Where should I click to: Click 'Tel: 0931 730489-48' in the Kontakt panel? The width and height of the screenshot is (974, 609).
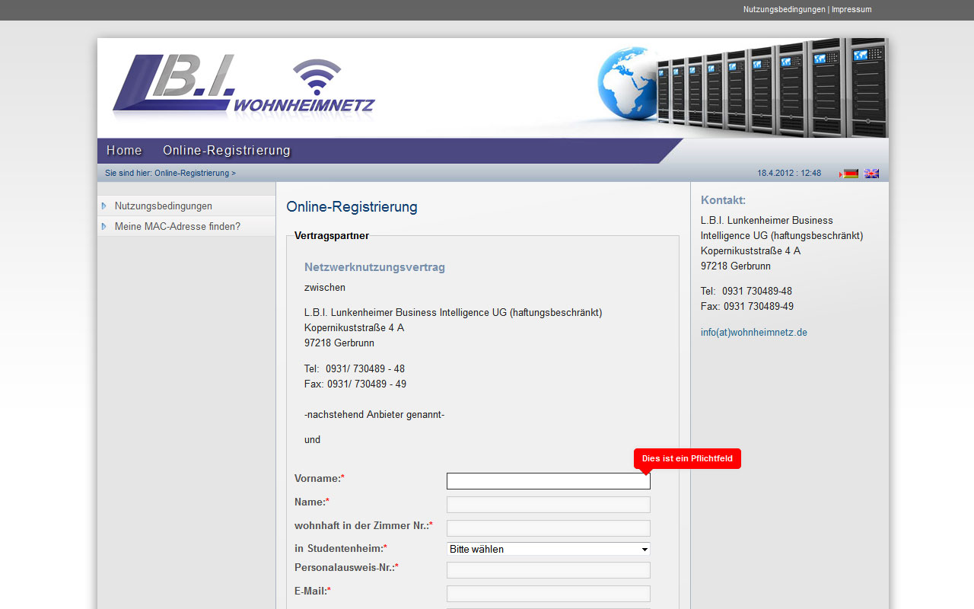tap(746, 292)
